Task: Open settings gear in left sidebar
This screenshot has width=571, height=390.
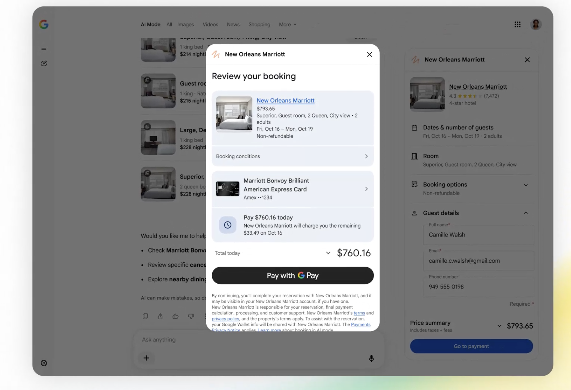Action: point(44,363)
